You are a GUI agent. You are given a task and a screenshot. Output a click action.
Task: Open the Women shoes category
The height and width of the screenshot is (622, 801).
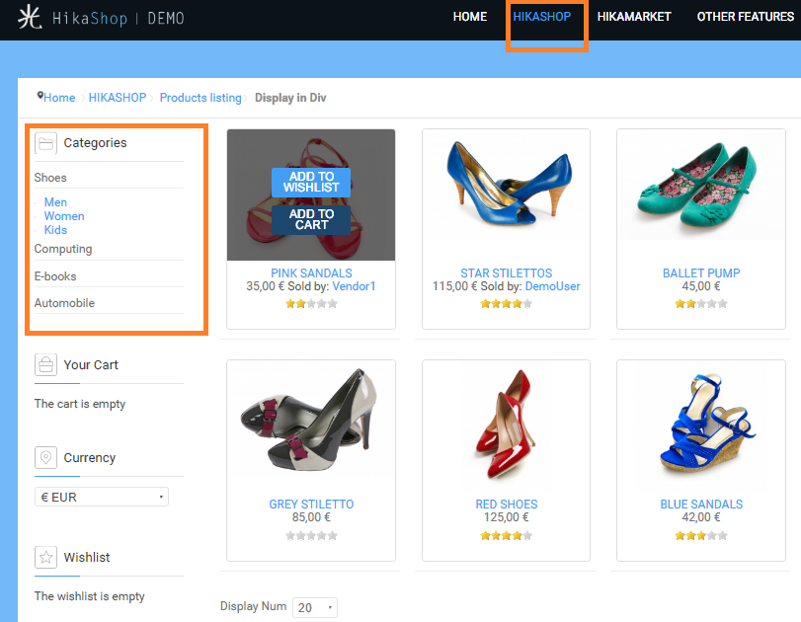(64, 216)
